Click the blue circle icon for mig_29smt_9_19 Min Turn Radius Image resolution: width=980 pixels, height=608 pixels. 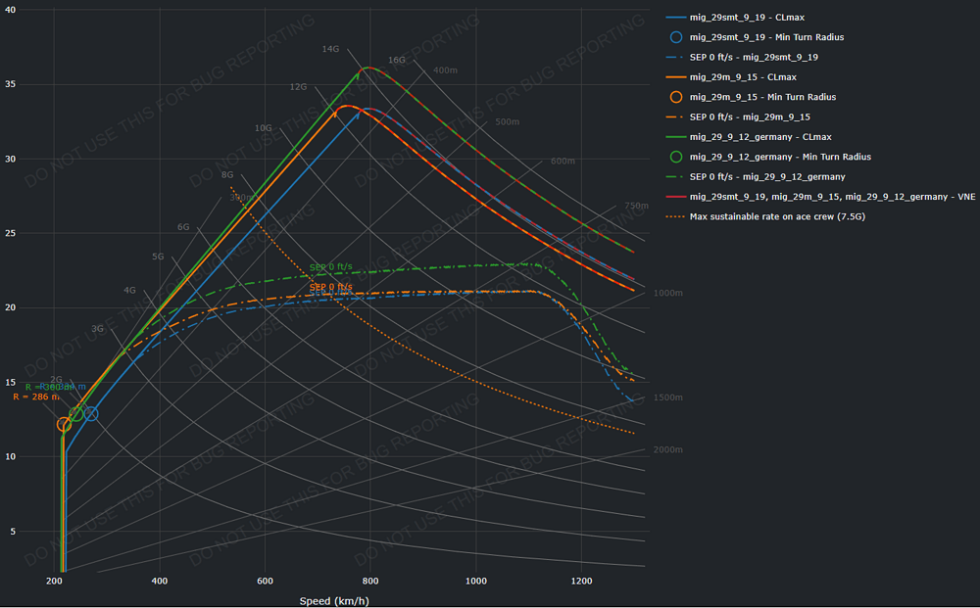[676, 37]
